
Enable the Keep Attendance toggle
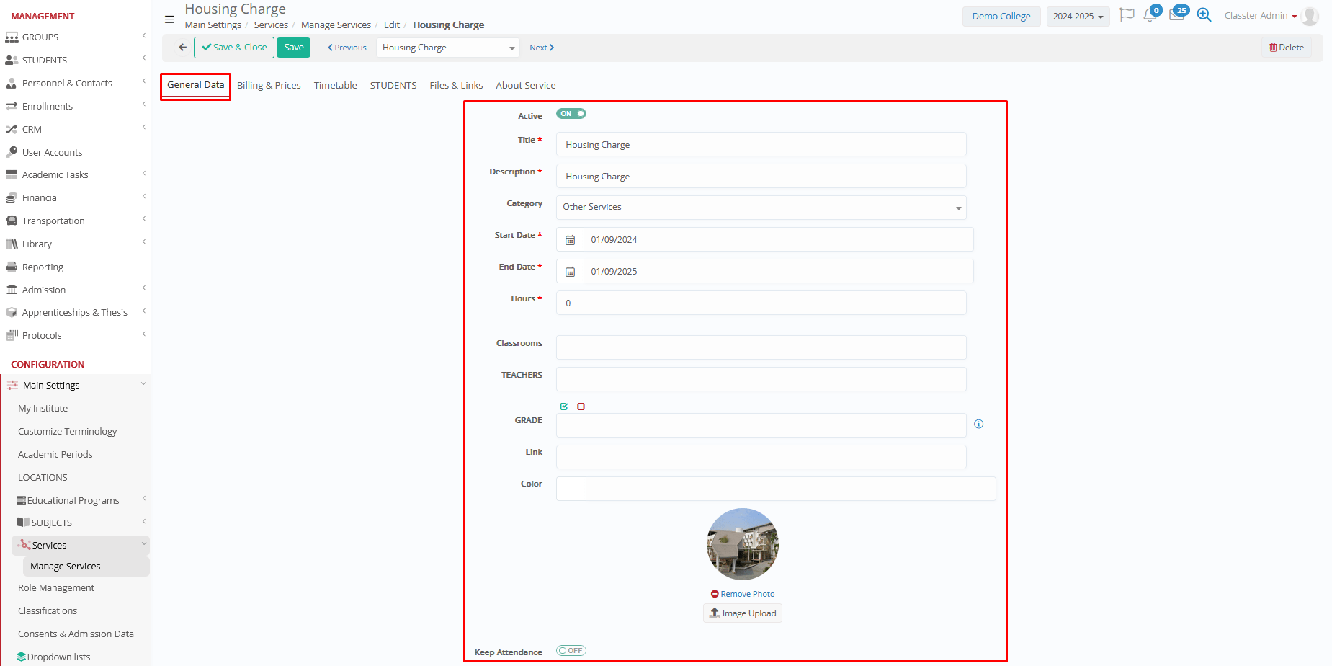[x=571, y=651]
